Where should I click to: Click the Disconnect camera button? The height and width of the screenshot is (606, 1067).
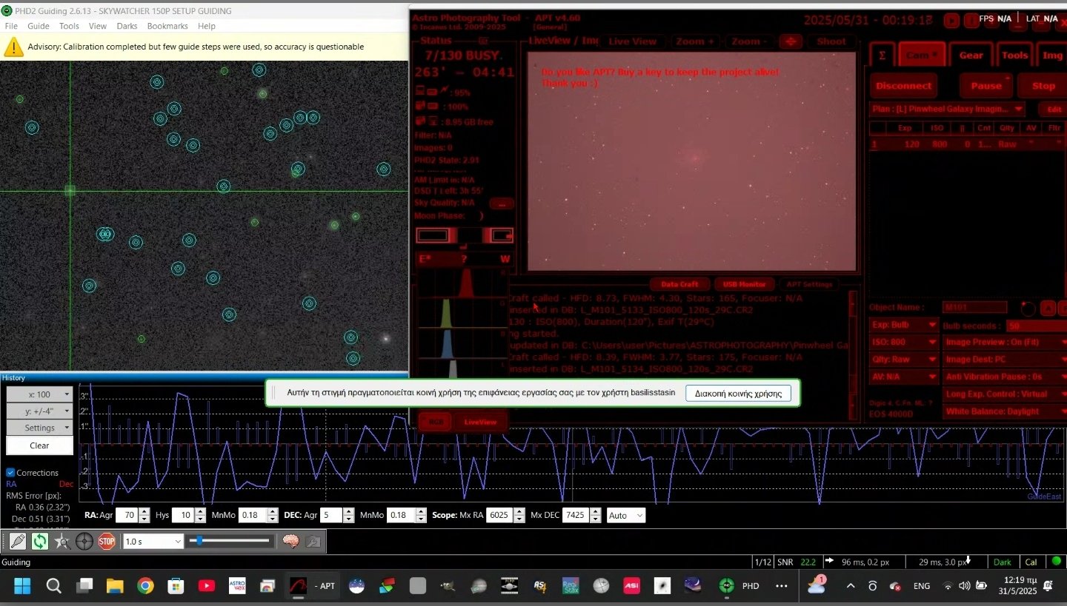[903, 86]
